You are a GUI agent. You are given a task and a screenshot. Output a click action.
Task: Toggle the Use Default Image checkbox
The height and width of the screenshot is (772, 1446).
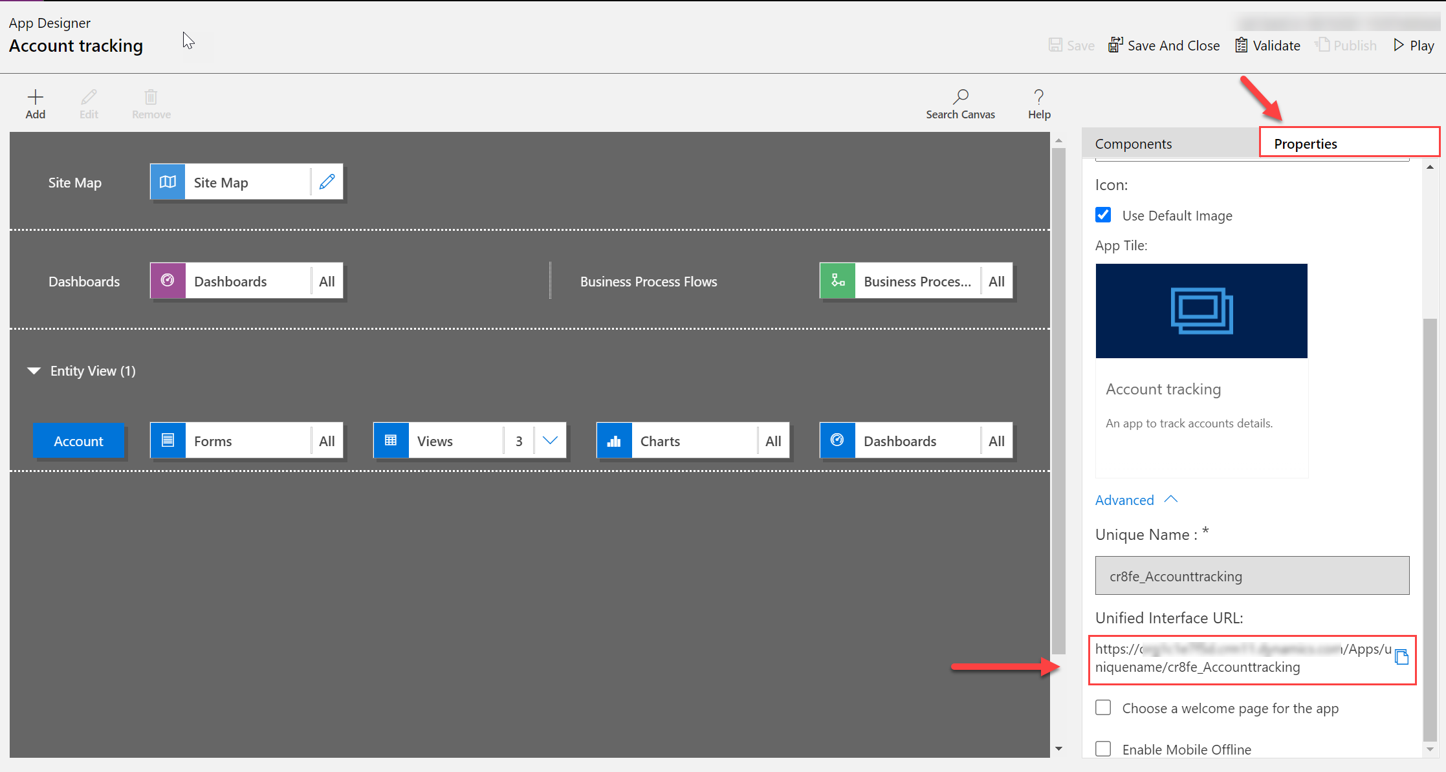[x=1104, y=215]
